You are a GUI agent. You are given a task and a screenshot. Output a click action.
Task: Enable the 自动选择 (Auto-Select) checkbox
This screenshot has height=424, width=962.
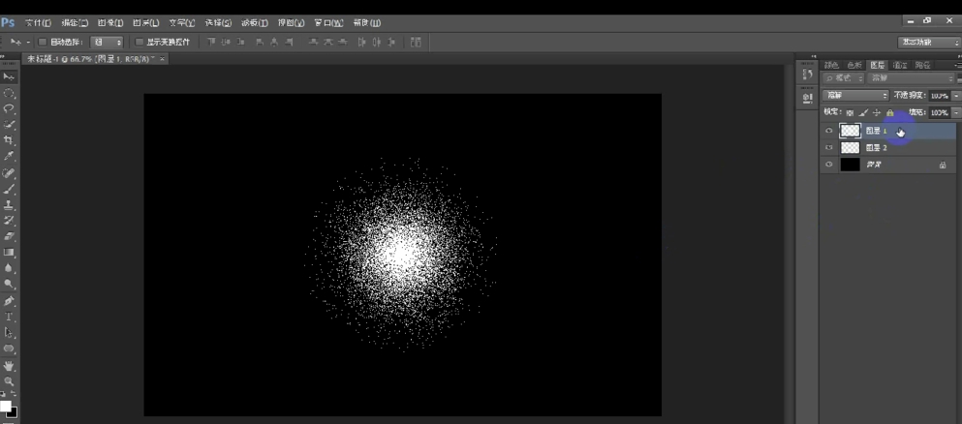(x=43, y=43)
